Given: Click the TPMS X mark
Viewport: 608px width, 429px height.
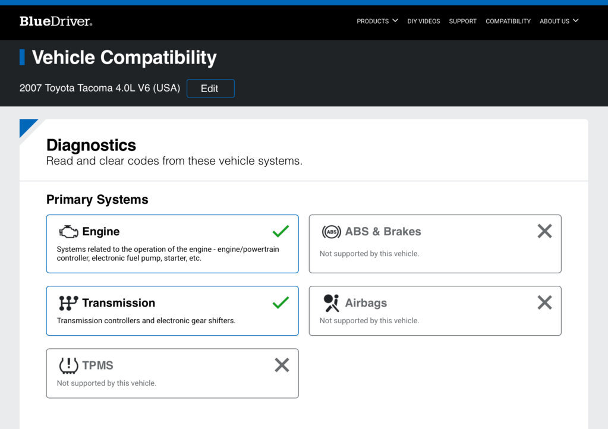Looking at the screenshot, I should [282, 365].
